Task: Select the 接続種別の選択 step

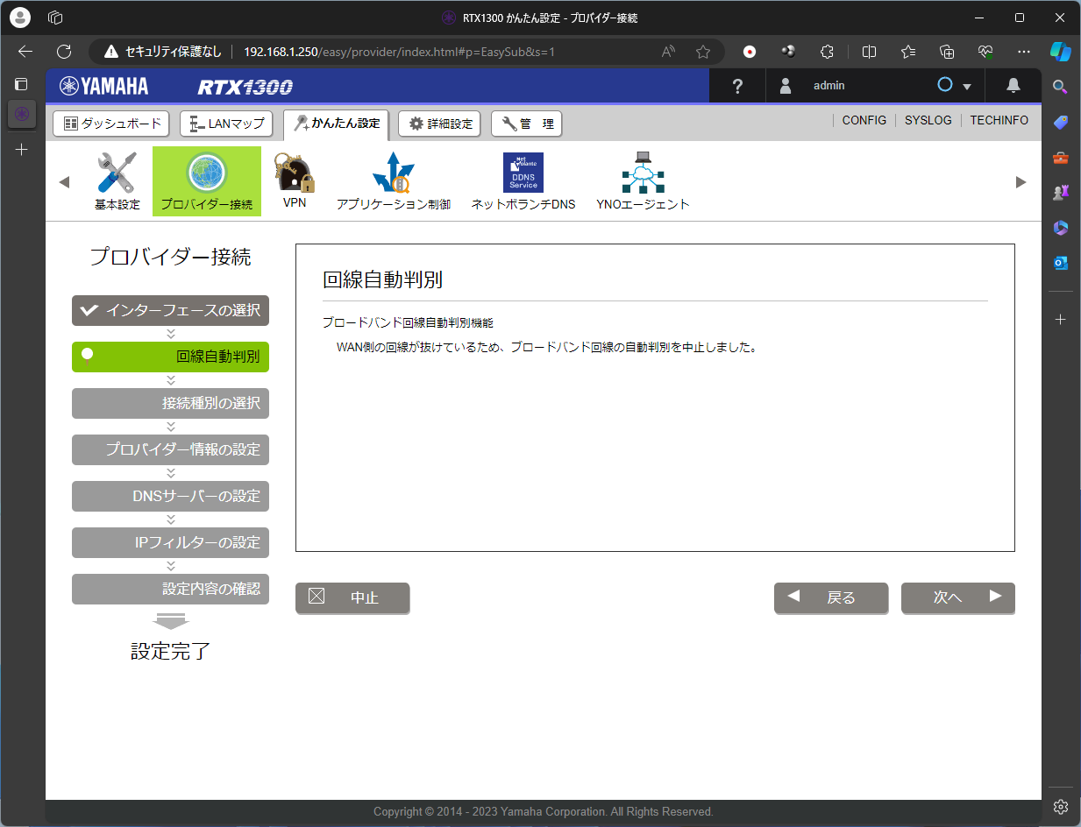Action: (171, 403)
